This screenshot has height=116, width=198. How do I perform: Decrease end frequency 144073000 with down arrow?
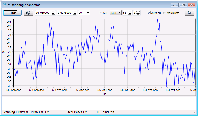[x=75, y=14]
